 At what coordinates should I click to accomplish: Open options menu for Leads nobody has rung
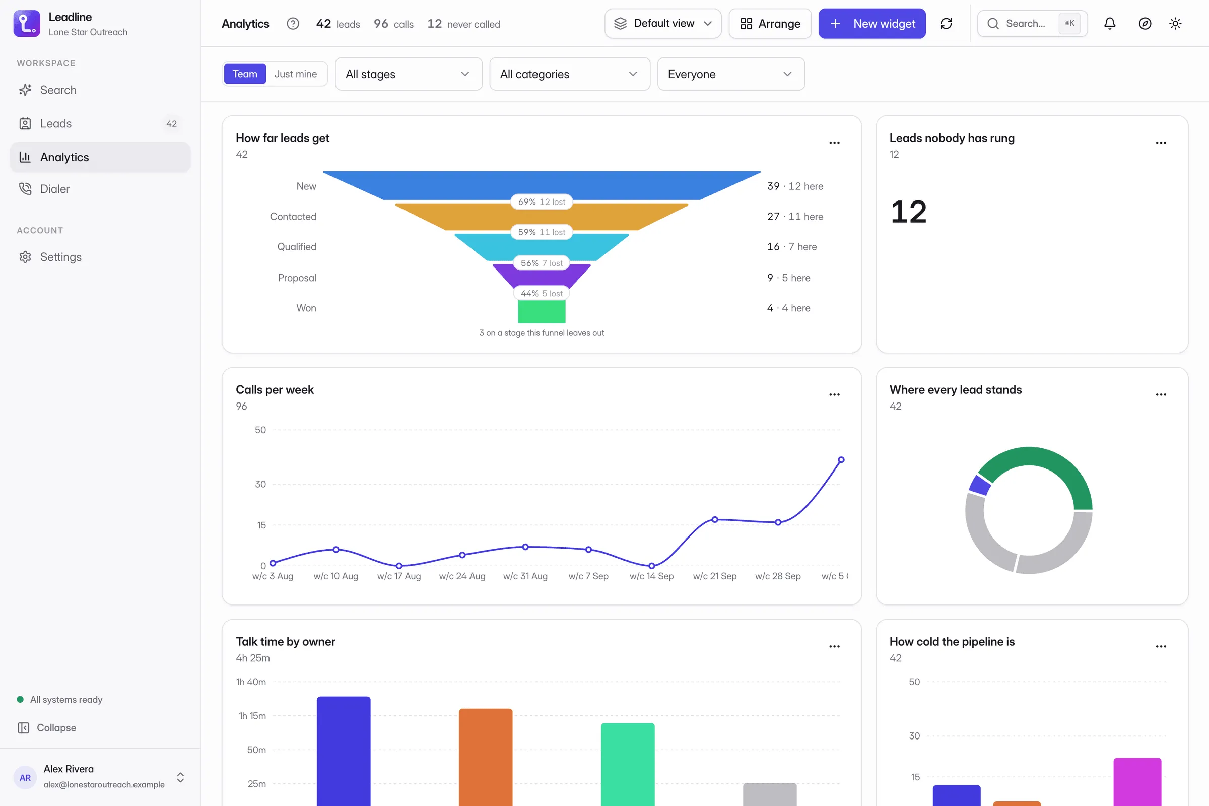[1161, 143]
